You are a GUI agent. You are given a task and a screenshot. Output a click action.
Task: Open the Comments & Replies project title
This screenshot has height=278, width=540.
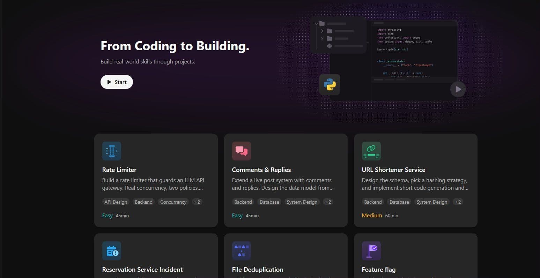[261, 170]
